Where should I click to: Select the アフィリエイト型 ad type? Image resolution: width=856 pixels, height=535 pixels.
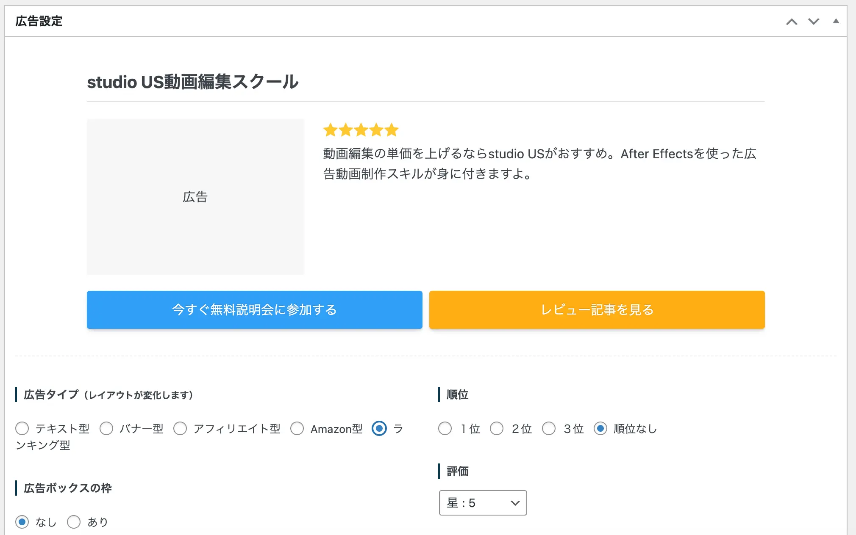pos(181,429)
